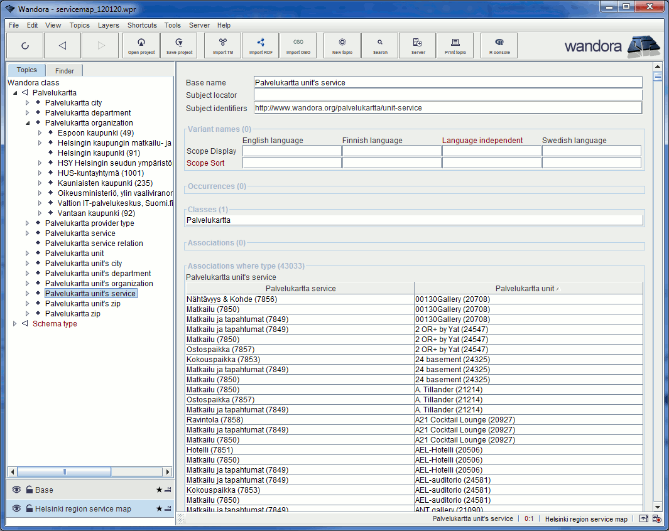Toggle visibility of the Base layer
669x531 pixels.
click(16, 490)
